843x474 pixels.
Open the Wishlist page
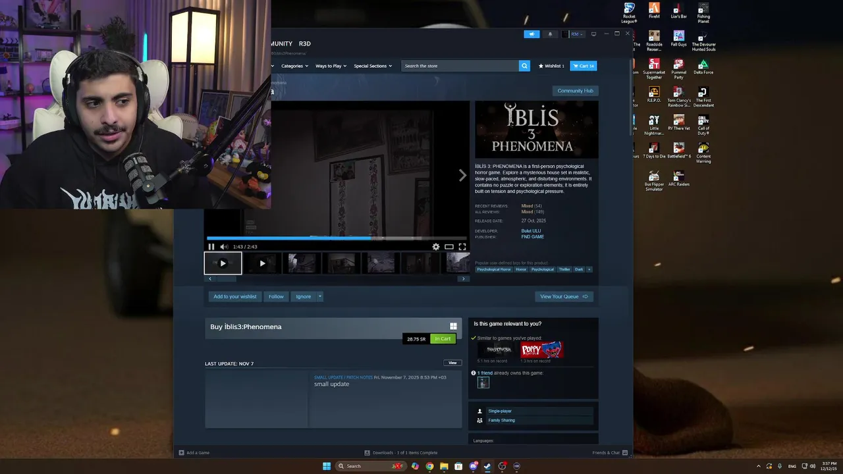(551, 66)
